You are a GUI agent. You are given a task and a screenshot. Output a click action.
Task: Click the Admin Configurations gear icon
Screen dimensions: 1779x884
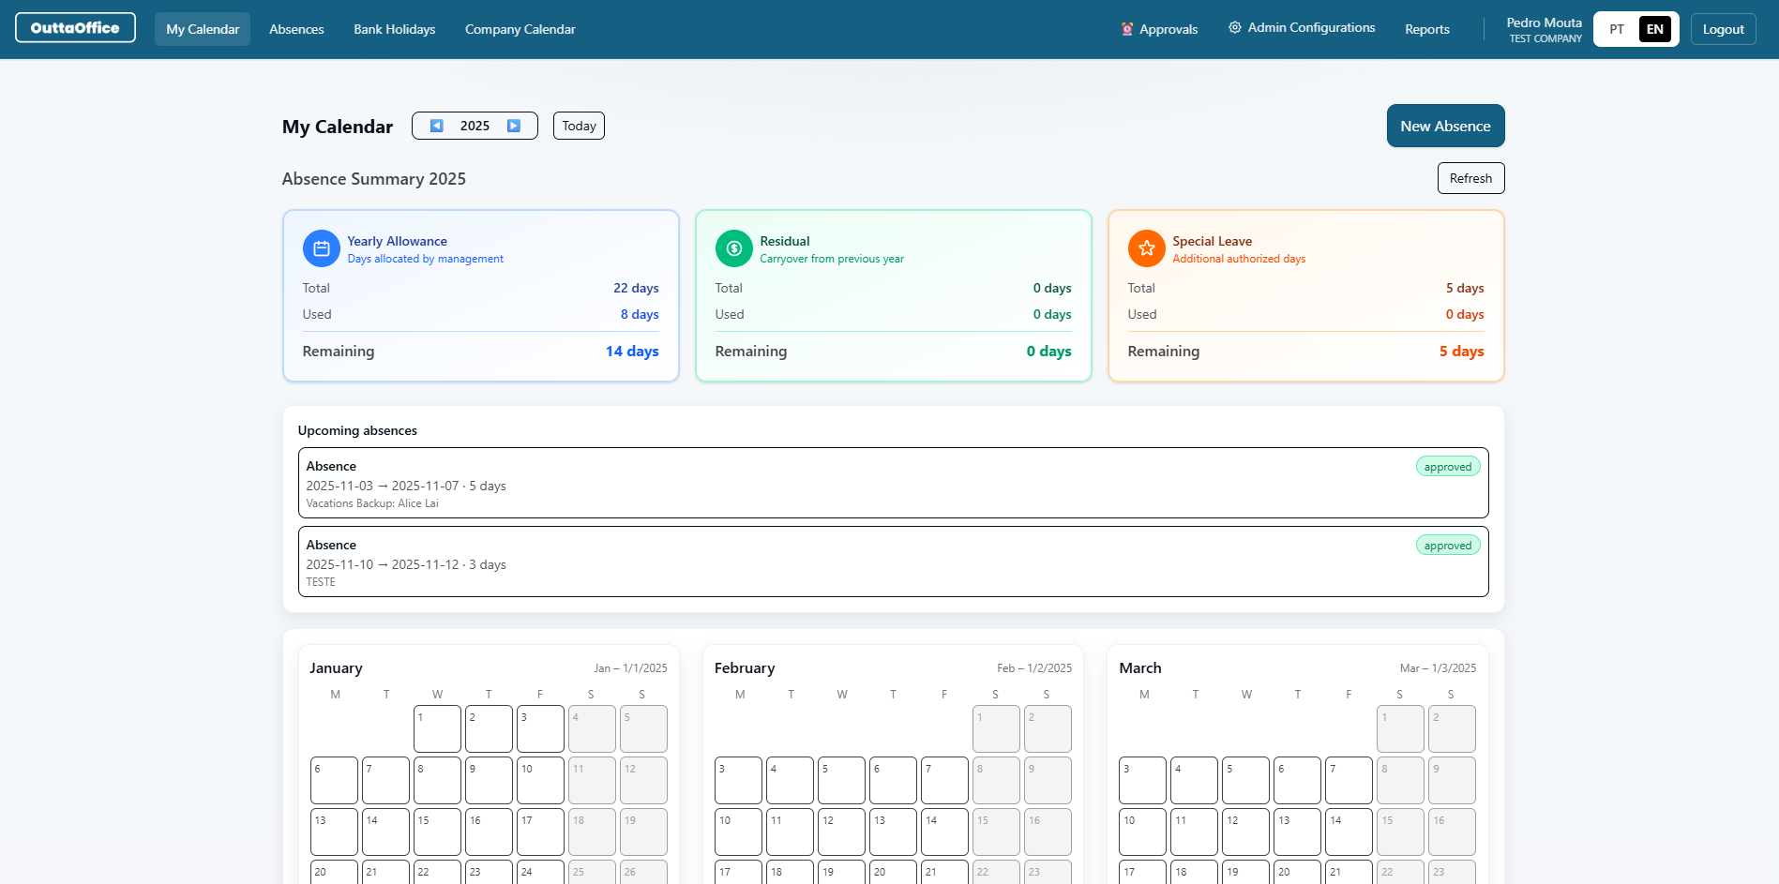pos(1234,28)
